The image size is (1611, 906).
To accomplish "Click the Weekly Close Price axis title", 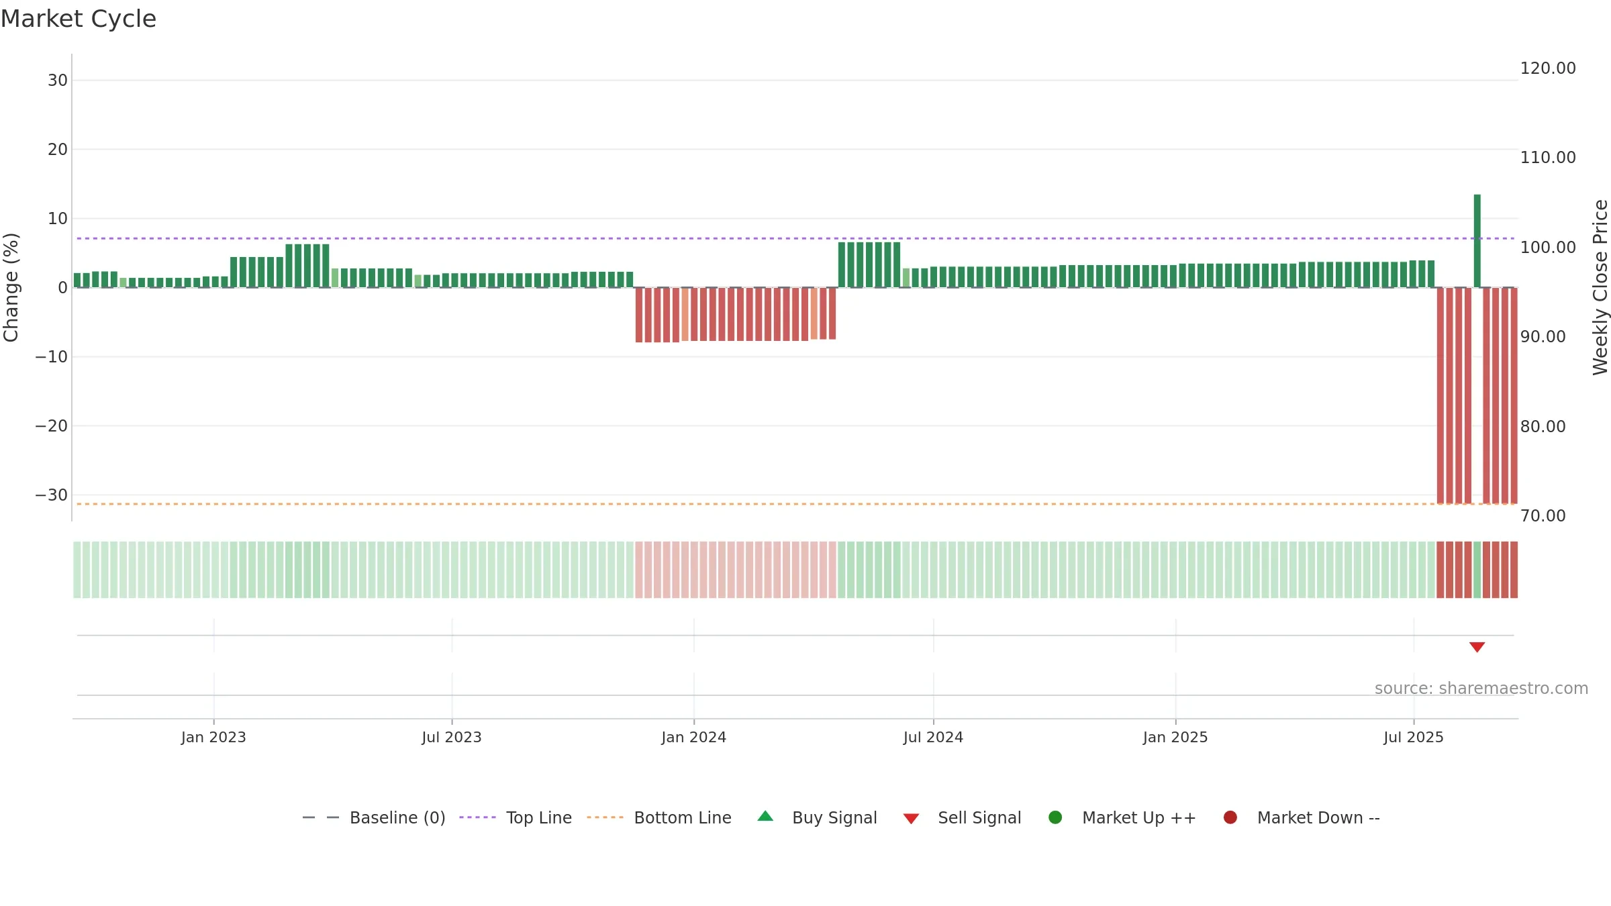I will [1600, 287].
